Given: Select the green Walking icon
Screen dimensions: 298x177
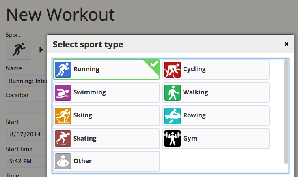Looking at the screenshot, I should pyautogui.click(x=173, y=93).
